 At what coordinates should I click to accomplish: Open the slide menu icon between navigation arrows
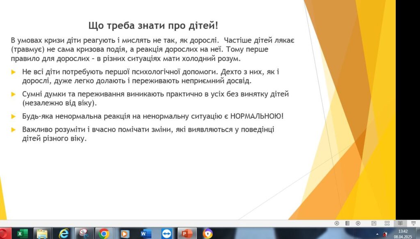click(x=347, y=223)
